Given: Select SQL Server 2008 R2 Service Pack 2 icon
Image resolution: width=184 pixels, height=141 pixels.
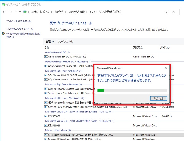Looking at the screenshot, I should (x=46, y=80).
